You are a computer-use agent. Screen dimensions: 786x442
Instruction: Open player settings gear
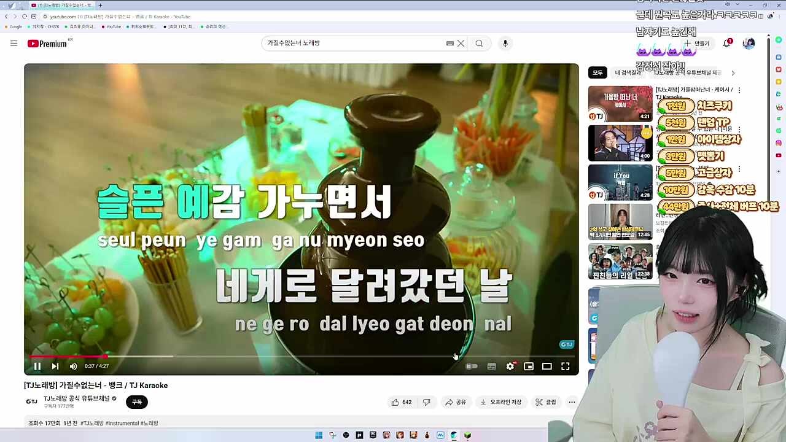point(510,366)
